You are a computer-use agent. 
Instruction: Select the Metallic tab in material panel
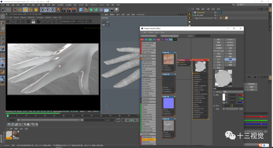point(230,42)
